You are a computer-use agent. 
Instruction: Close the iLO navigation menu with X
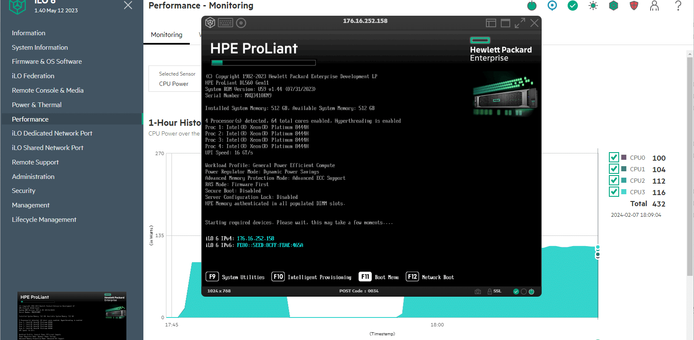click(x=128, y=5)
